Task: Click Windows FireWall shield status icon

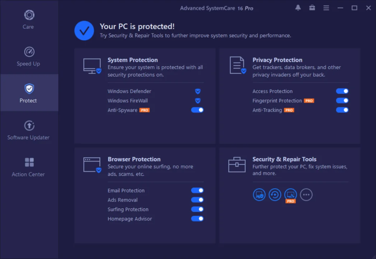Action: coord(198,101)
